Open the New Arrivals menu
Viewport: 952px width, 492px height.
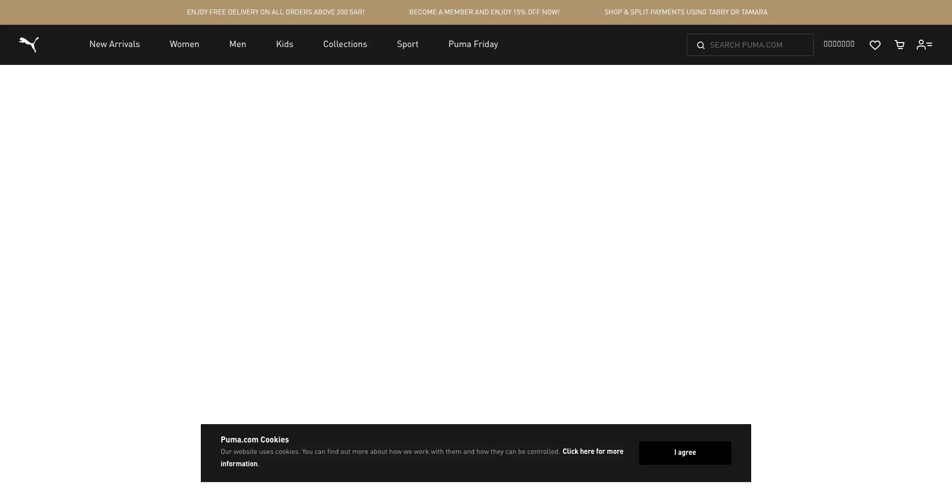pyautogui.click(x=115, y=45)
